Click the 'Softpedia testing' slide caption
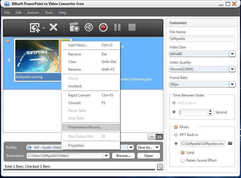The width and height of the screenshot is (241, 178). pyautogui.click(x=29, y=77)
